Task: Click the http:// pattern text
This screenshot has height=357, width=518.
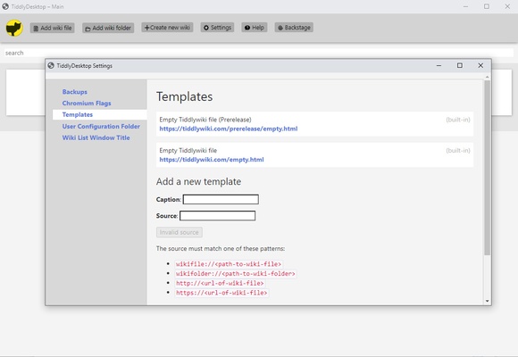Action: 220,283
